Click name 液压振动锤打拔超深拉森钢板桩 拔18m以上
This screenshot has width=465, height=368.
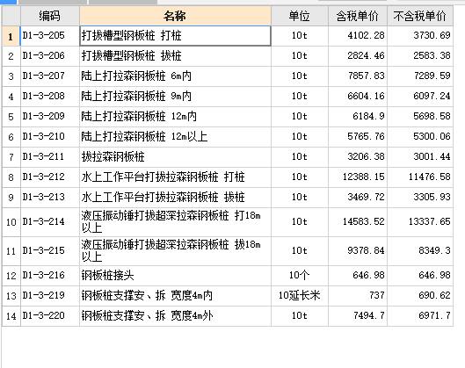[175, 251]
